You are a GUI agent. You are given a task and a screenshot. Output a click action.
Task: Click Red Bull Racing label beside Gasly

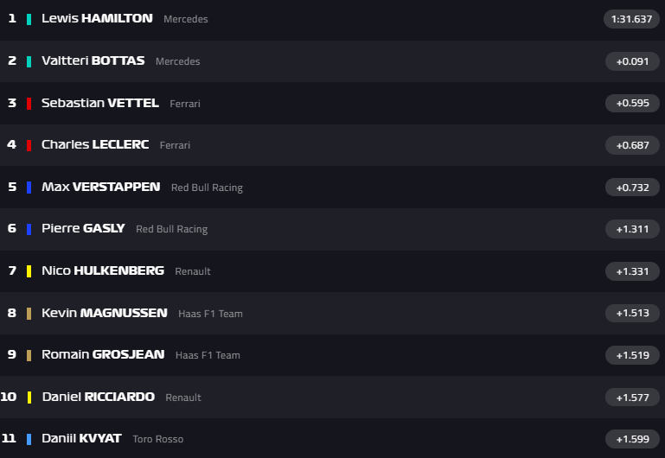point(171,229)
